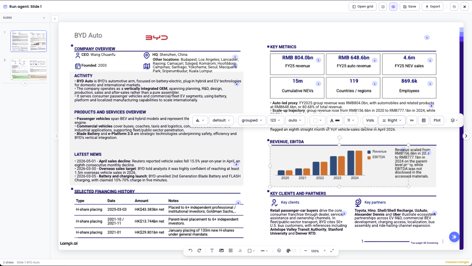Select the slide 1 thumbnail
472x266 pixels.
tap(28, 41)
